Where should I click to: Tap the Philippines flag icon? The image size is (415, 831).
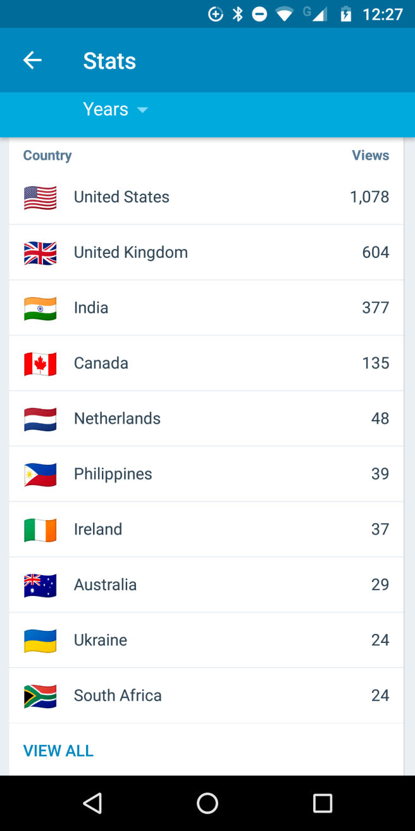pyautogui.click(x=40, y=474)
